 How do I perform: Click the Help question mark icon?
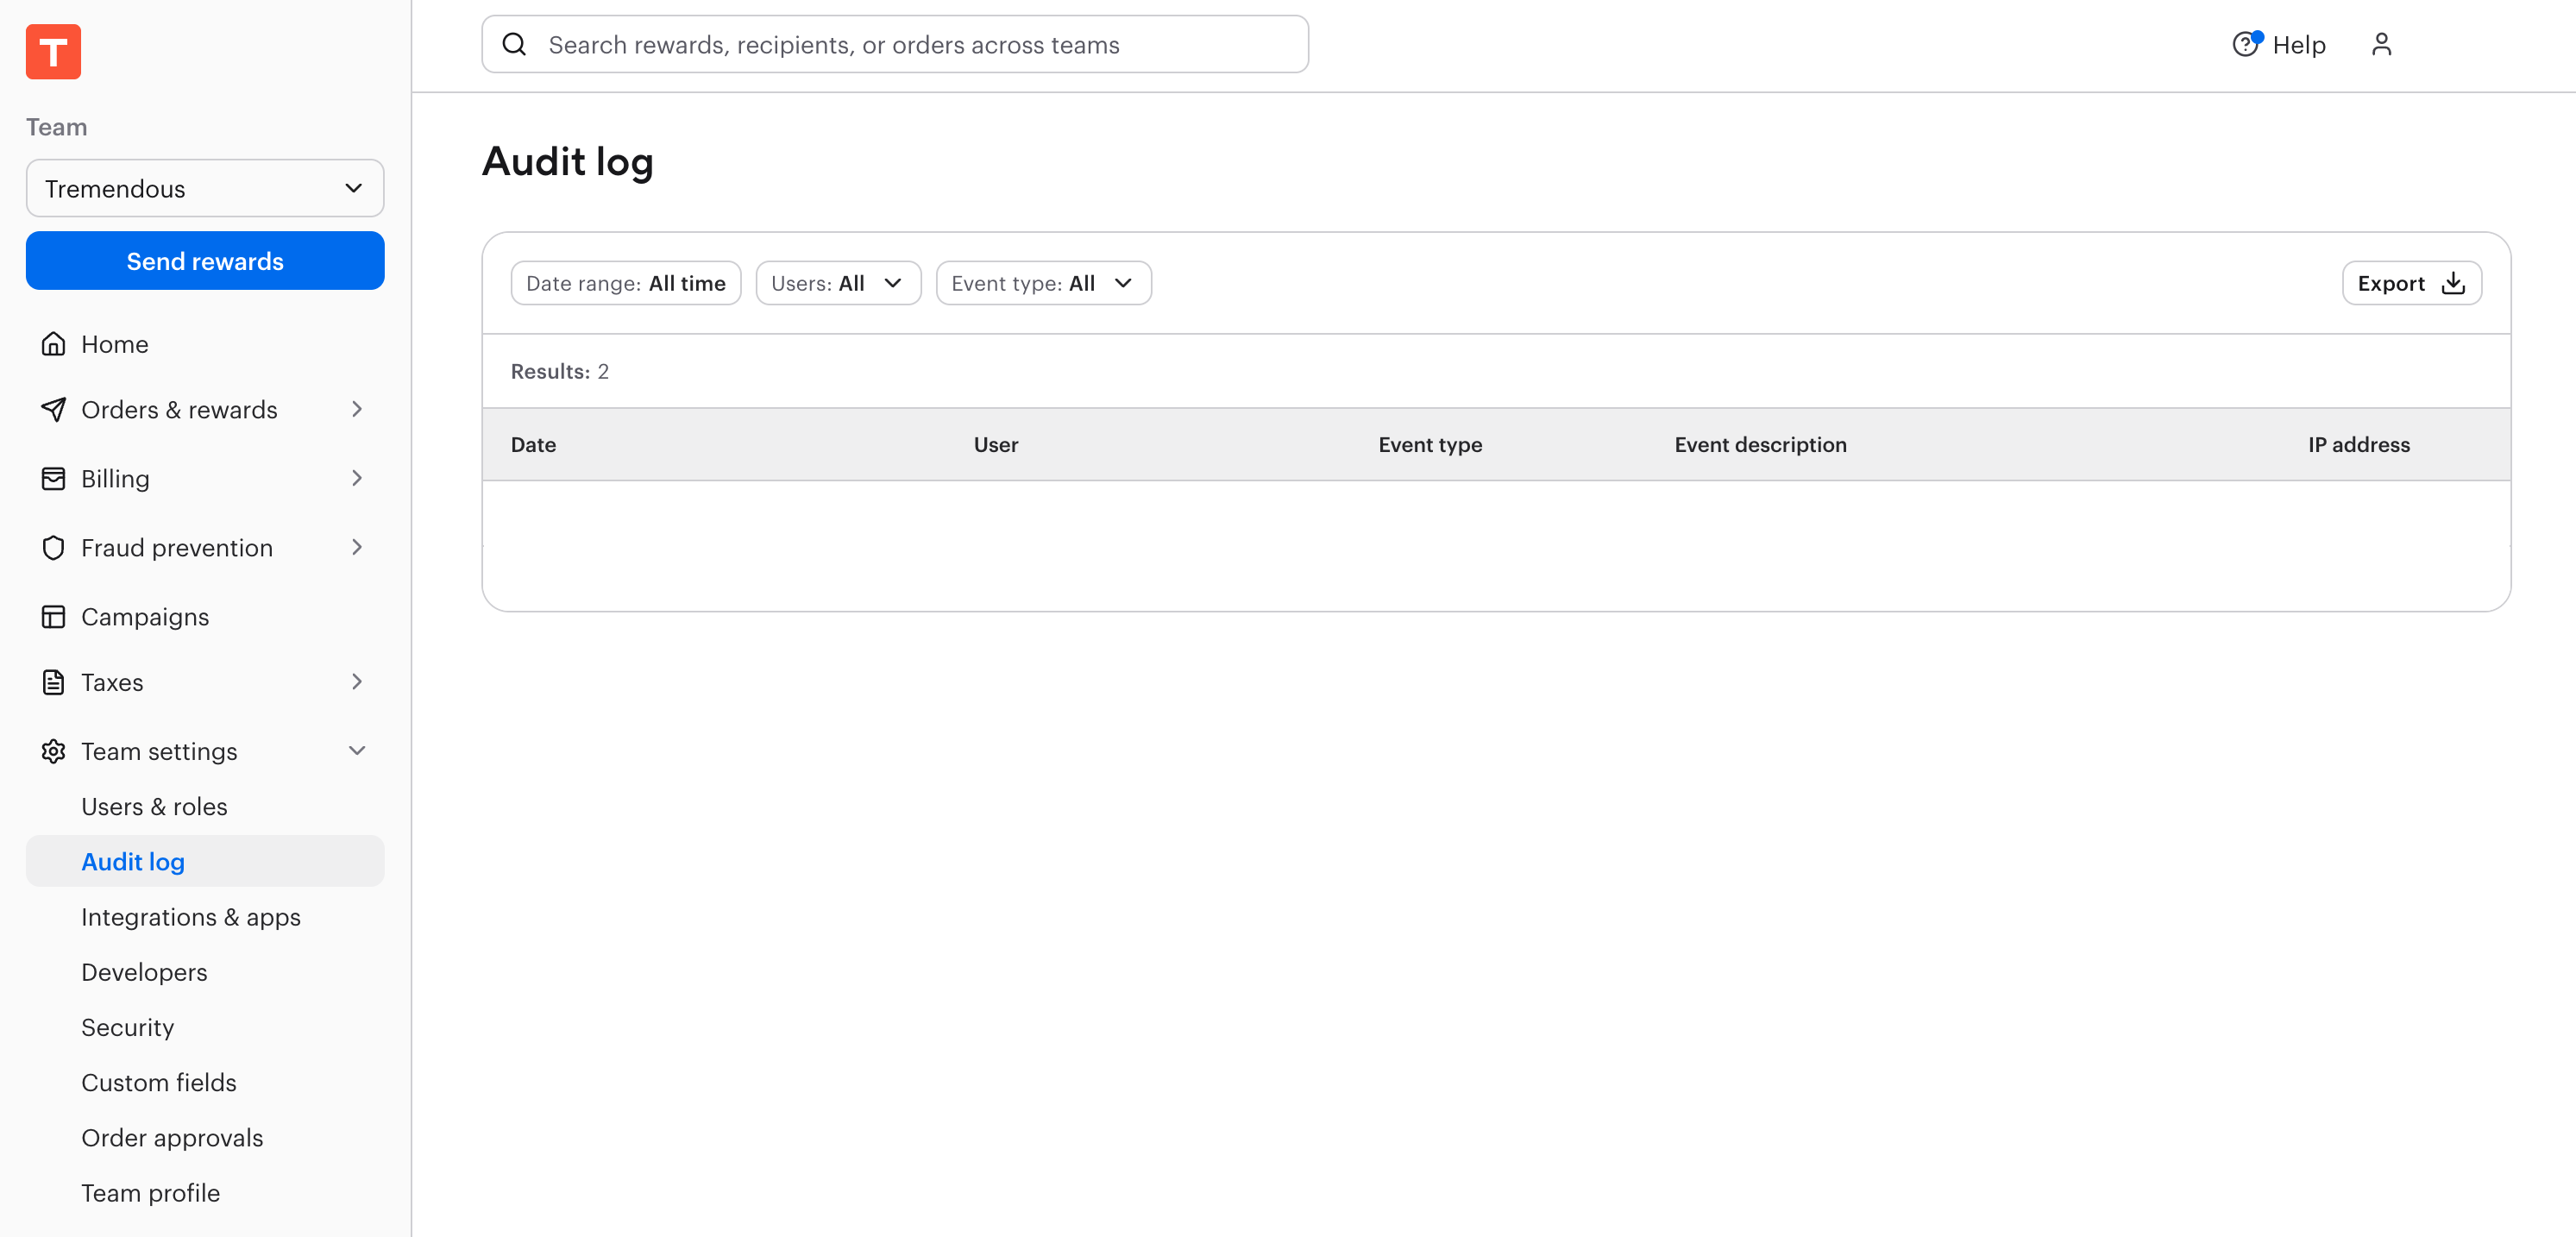coord(2246,44)
